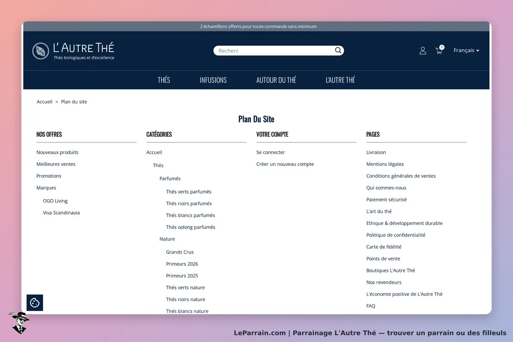Open Primeurs 2026 link
The width and height of the screenshot is (513, 342).
(182, 264)
